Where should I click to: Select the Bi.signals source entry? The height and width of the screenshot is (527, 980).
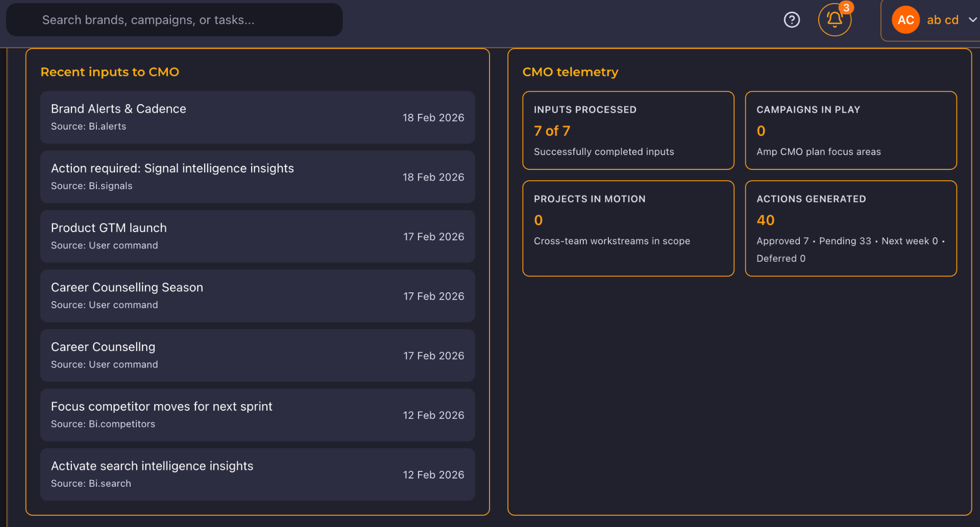(x=91, y=186)
